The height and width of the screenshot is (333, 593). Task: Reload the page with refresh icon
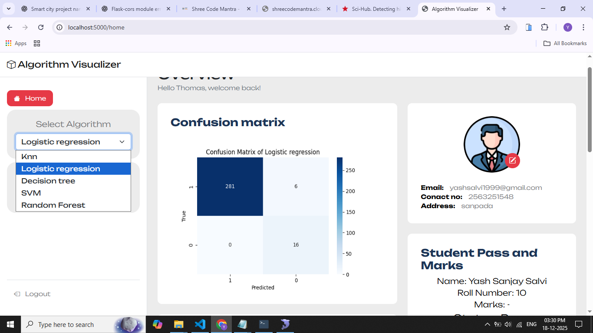point(41,27)
